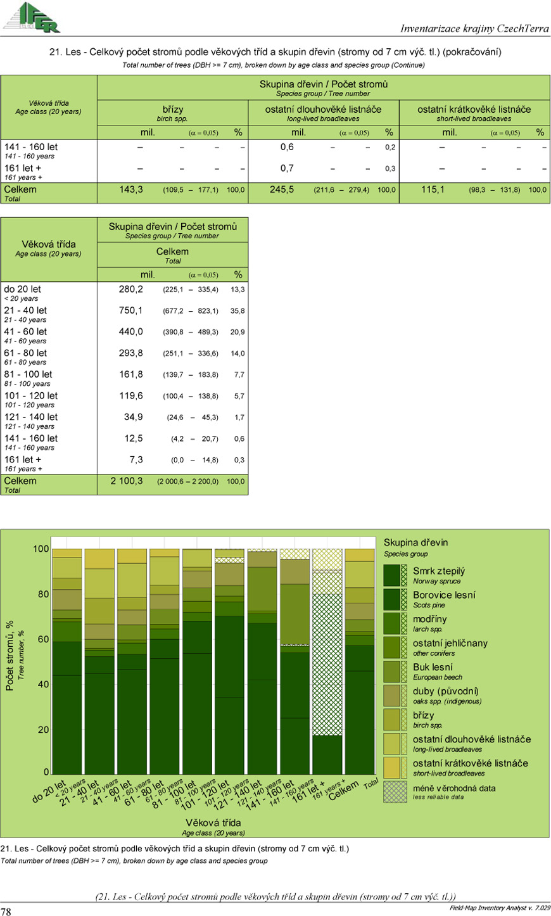Click the 750,1 value in the totals table
This screenshot has height=916, width=551.
[130, 310]
